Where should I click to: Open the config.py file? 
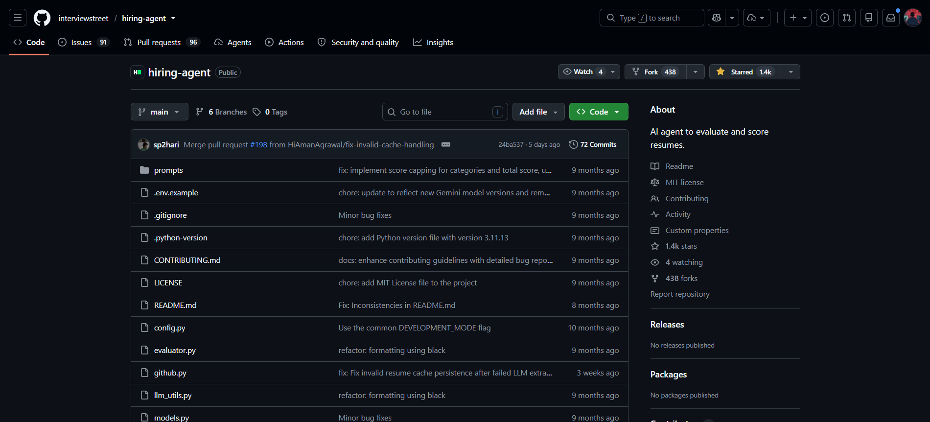170,328
